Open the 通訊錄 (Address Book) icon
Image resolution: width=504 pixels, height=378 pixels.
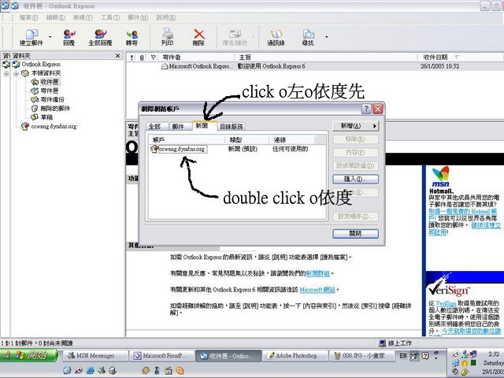click(x=276, y=35)
